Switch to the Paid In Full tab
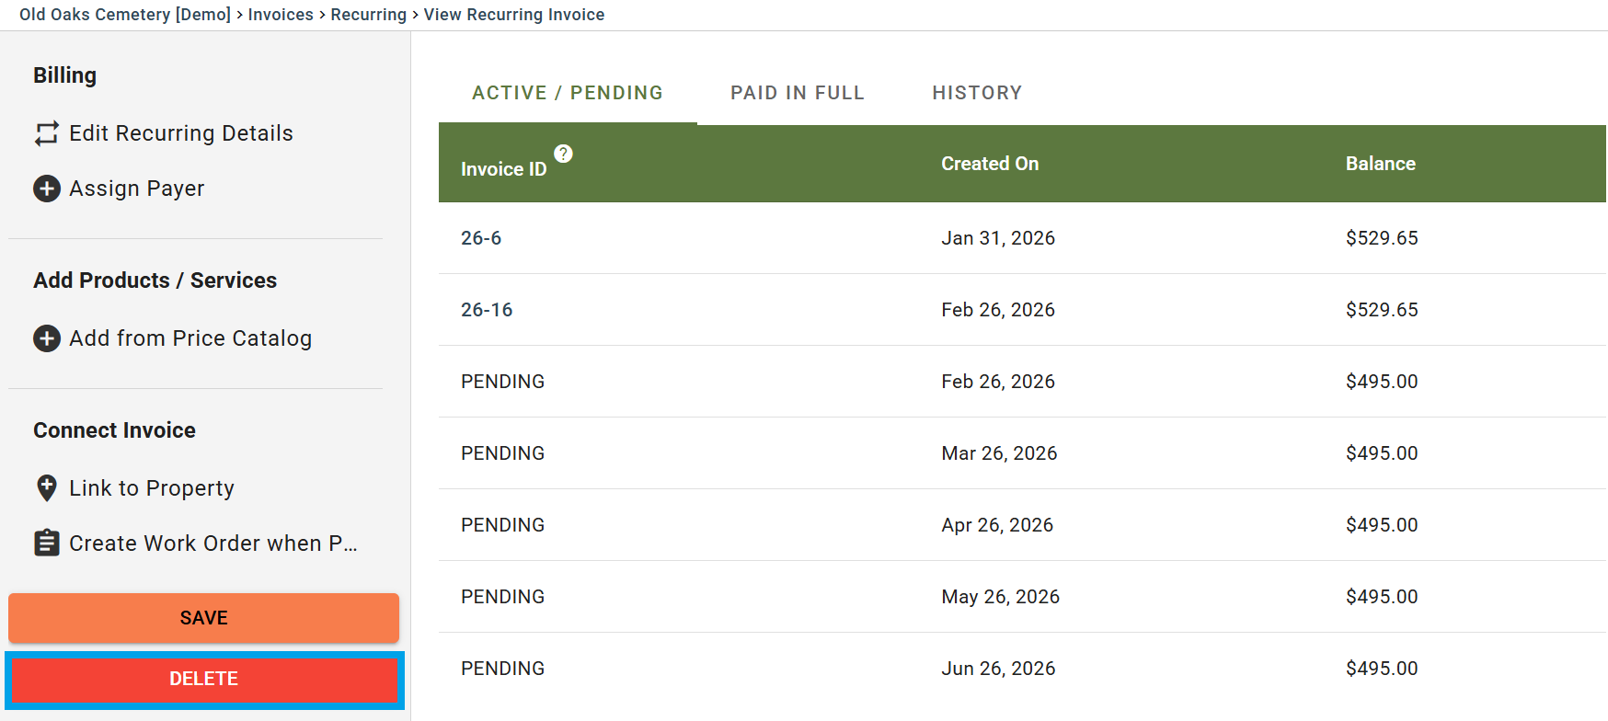Screen dimensions: 1608x721 (x=797, y=93)
